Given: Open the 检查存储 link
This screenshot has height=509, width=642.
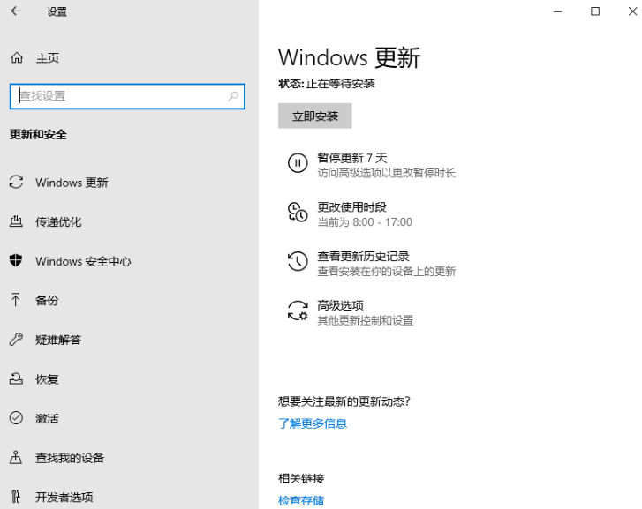Looking at the screenshot, I should pos(301,500).
